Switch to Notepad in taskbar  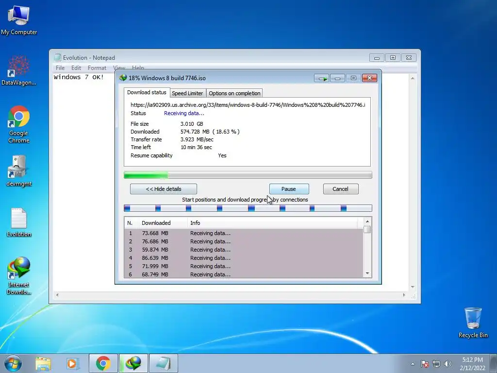click(x=163, y=363)
